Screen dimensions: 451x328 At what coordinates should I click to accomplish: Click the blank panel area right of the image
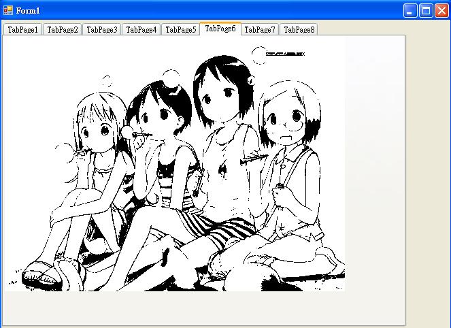click(x=374, y=170)
